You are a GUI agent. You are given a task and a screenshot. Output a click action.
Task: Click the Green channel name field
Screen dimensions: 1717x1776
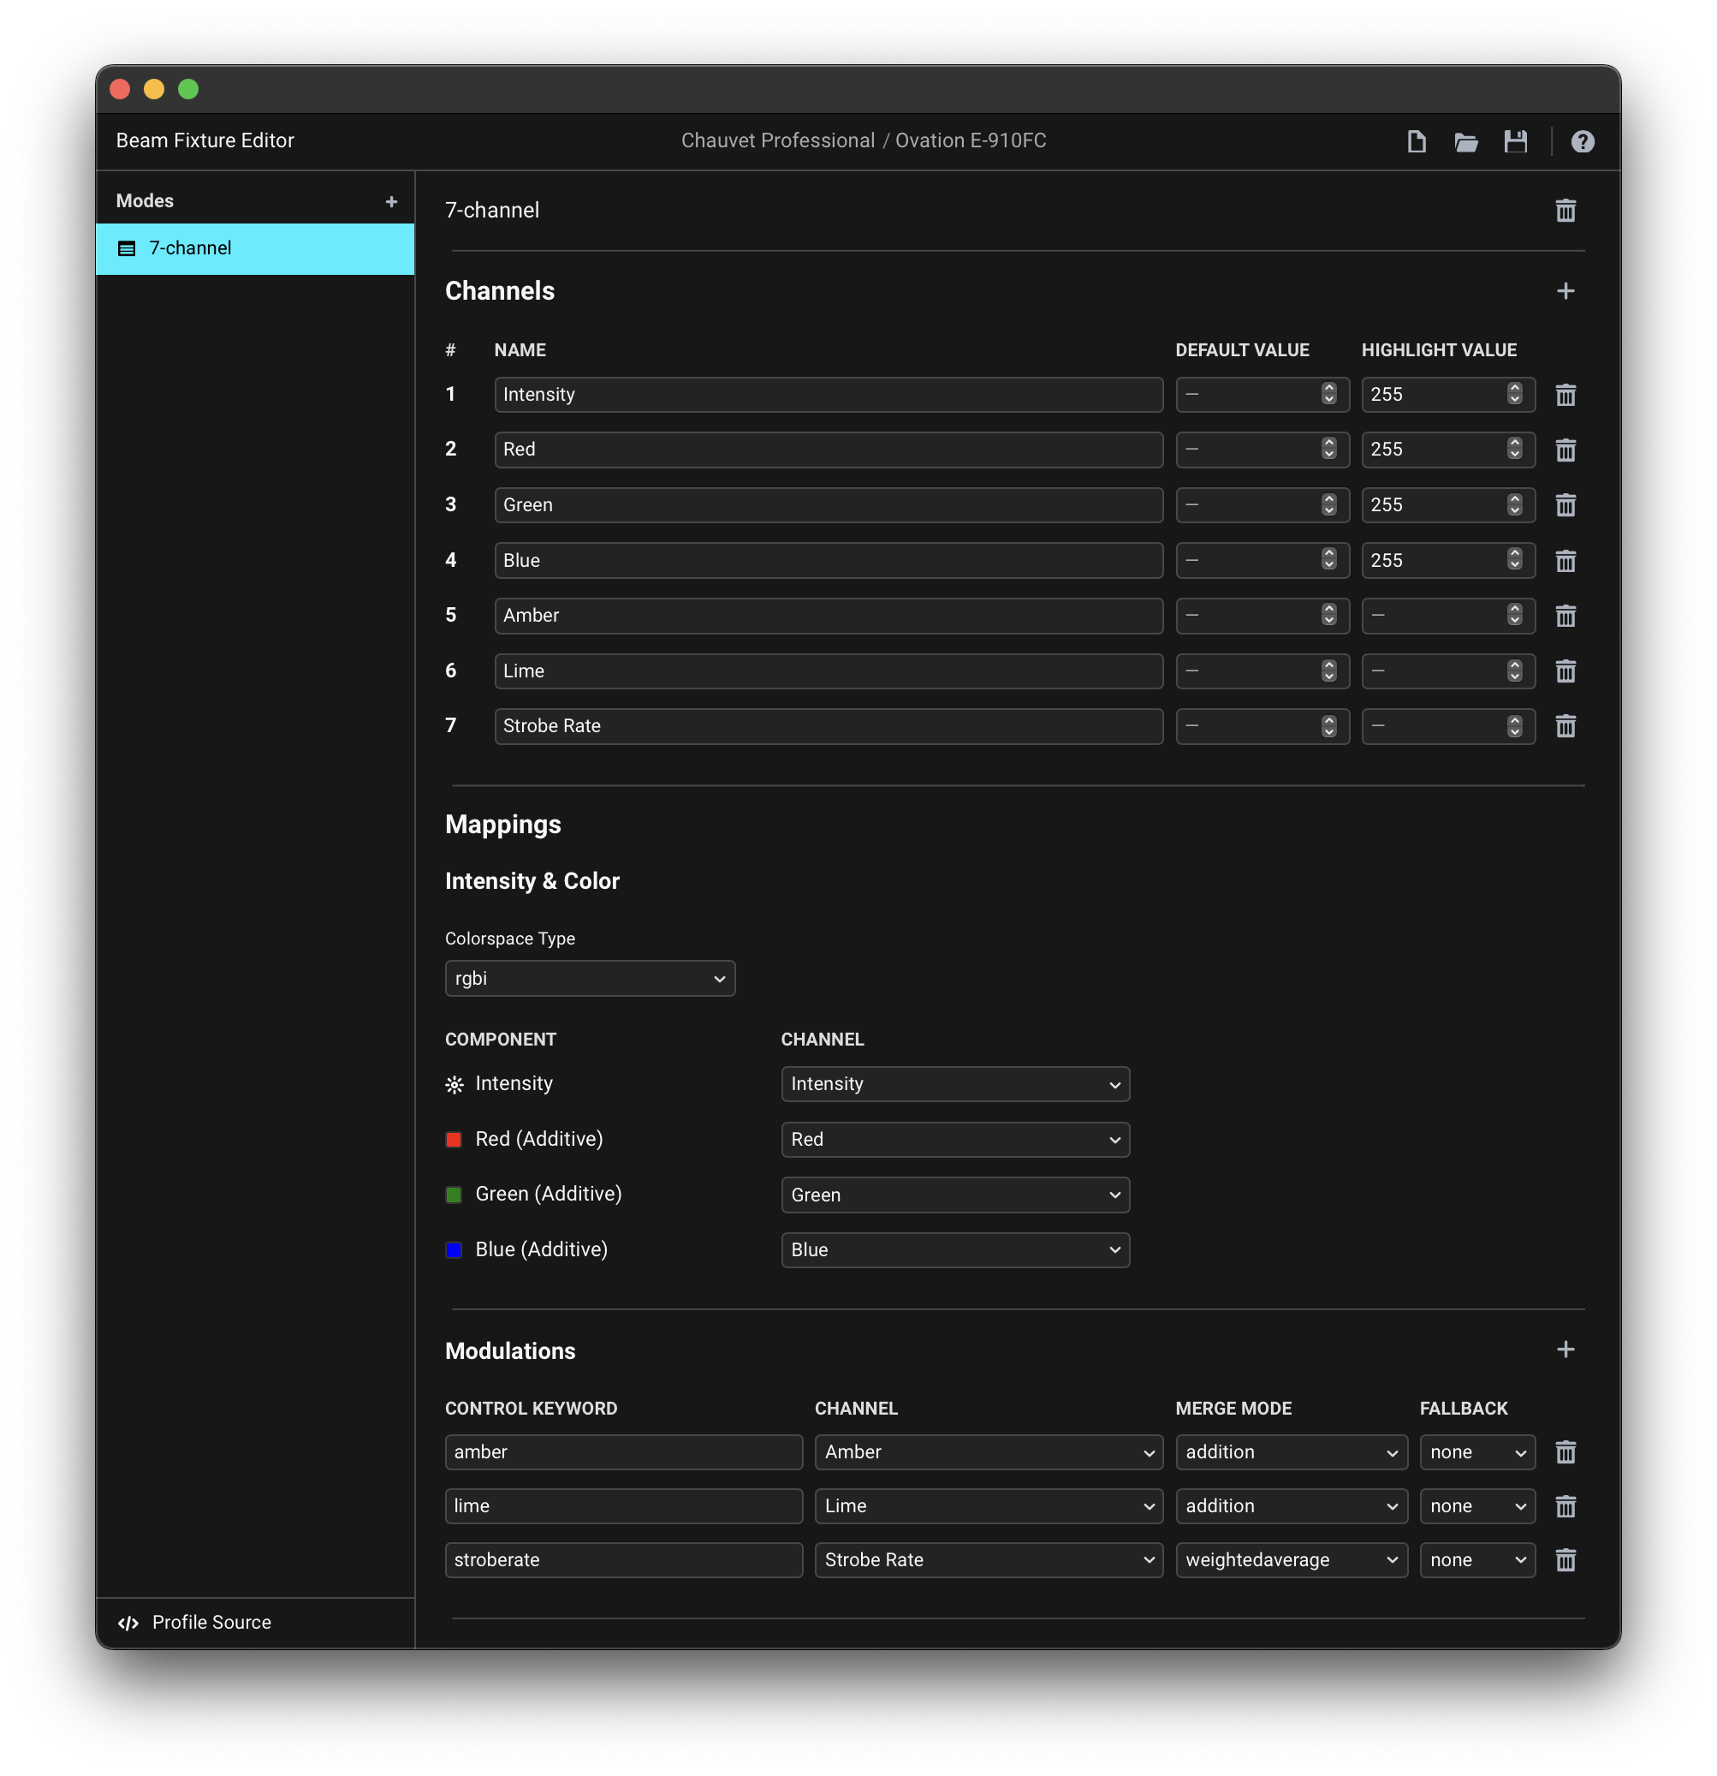coord(828,504)
